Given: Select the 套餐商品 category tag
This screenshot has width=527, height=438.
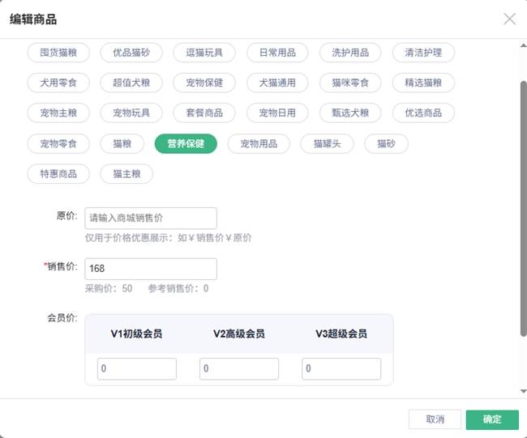Looking at the screenshot, I should click(x=204, y=113).
